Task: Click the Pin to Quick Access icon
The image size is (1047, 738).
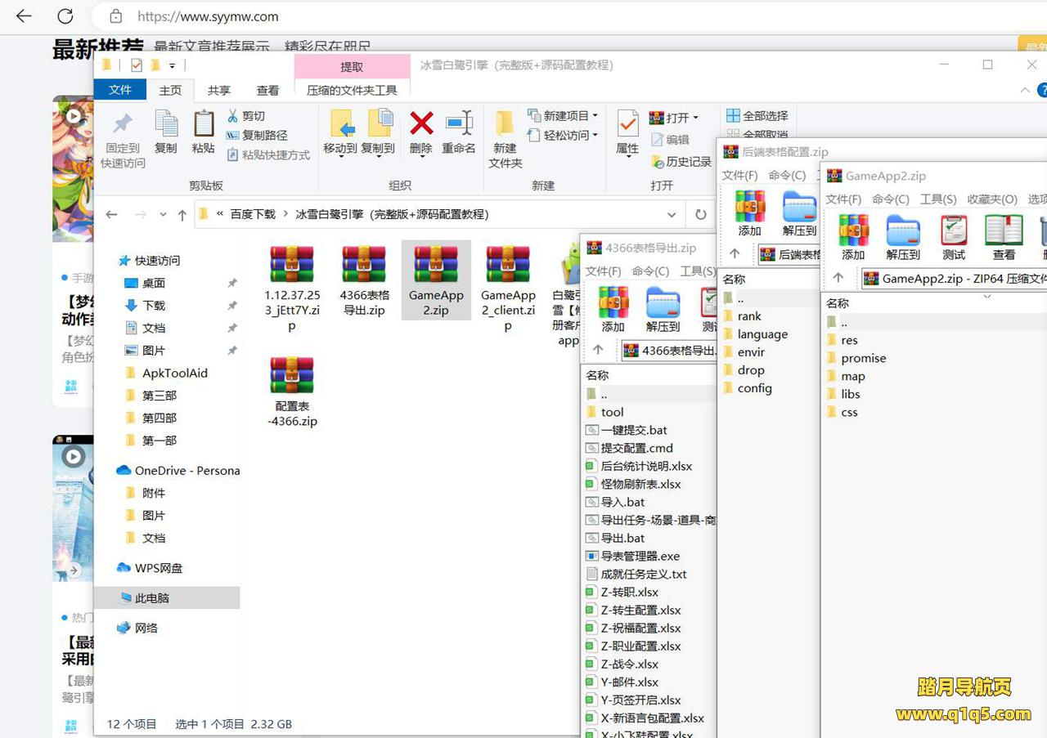Action: pyautogui.click(x=123, y=125)
